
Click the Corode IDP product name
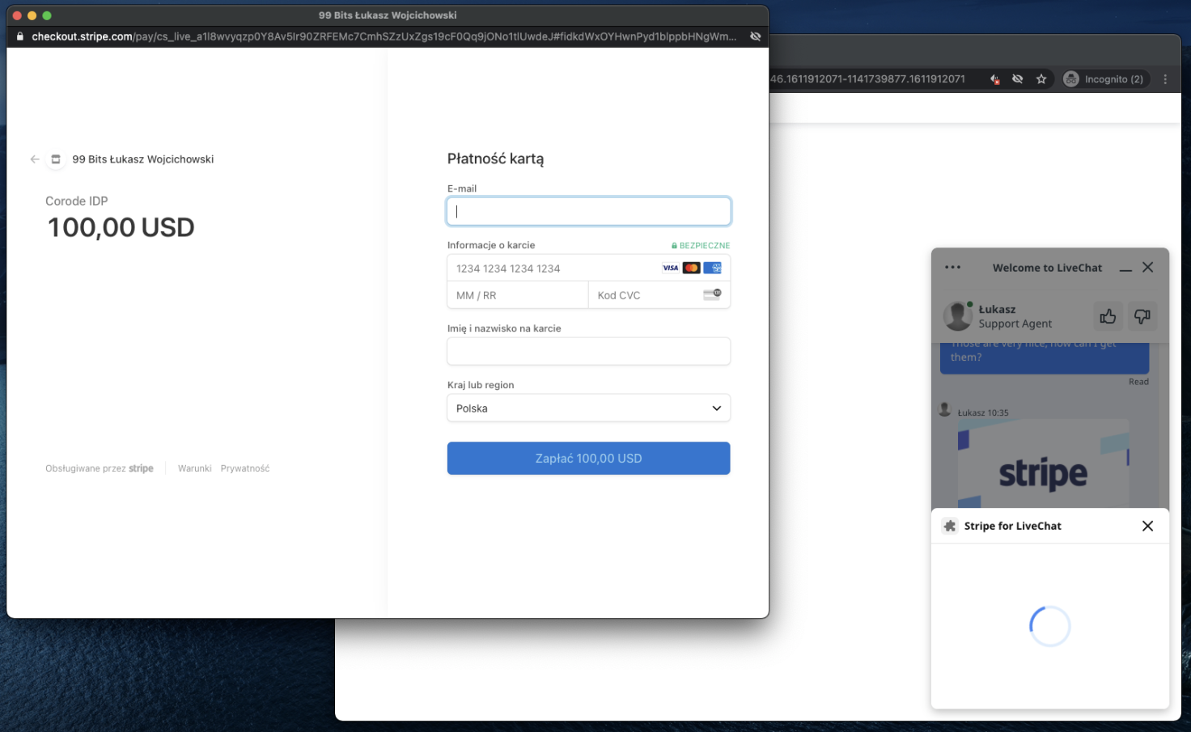pyautogui.click(x=77, y=201)
